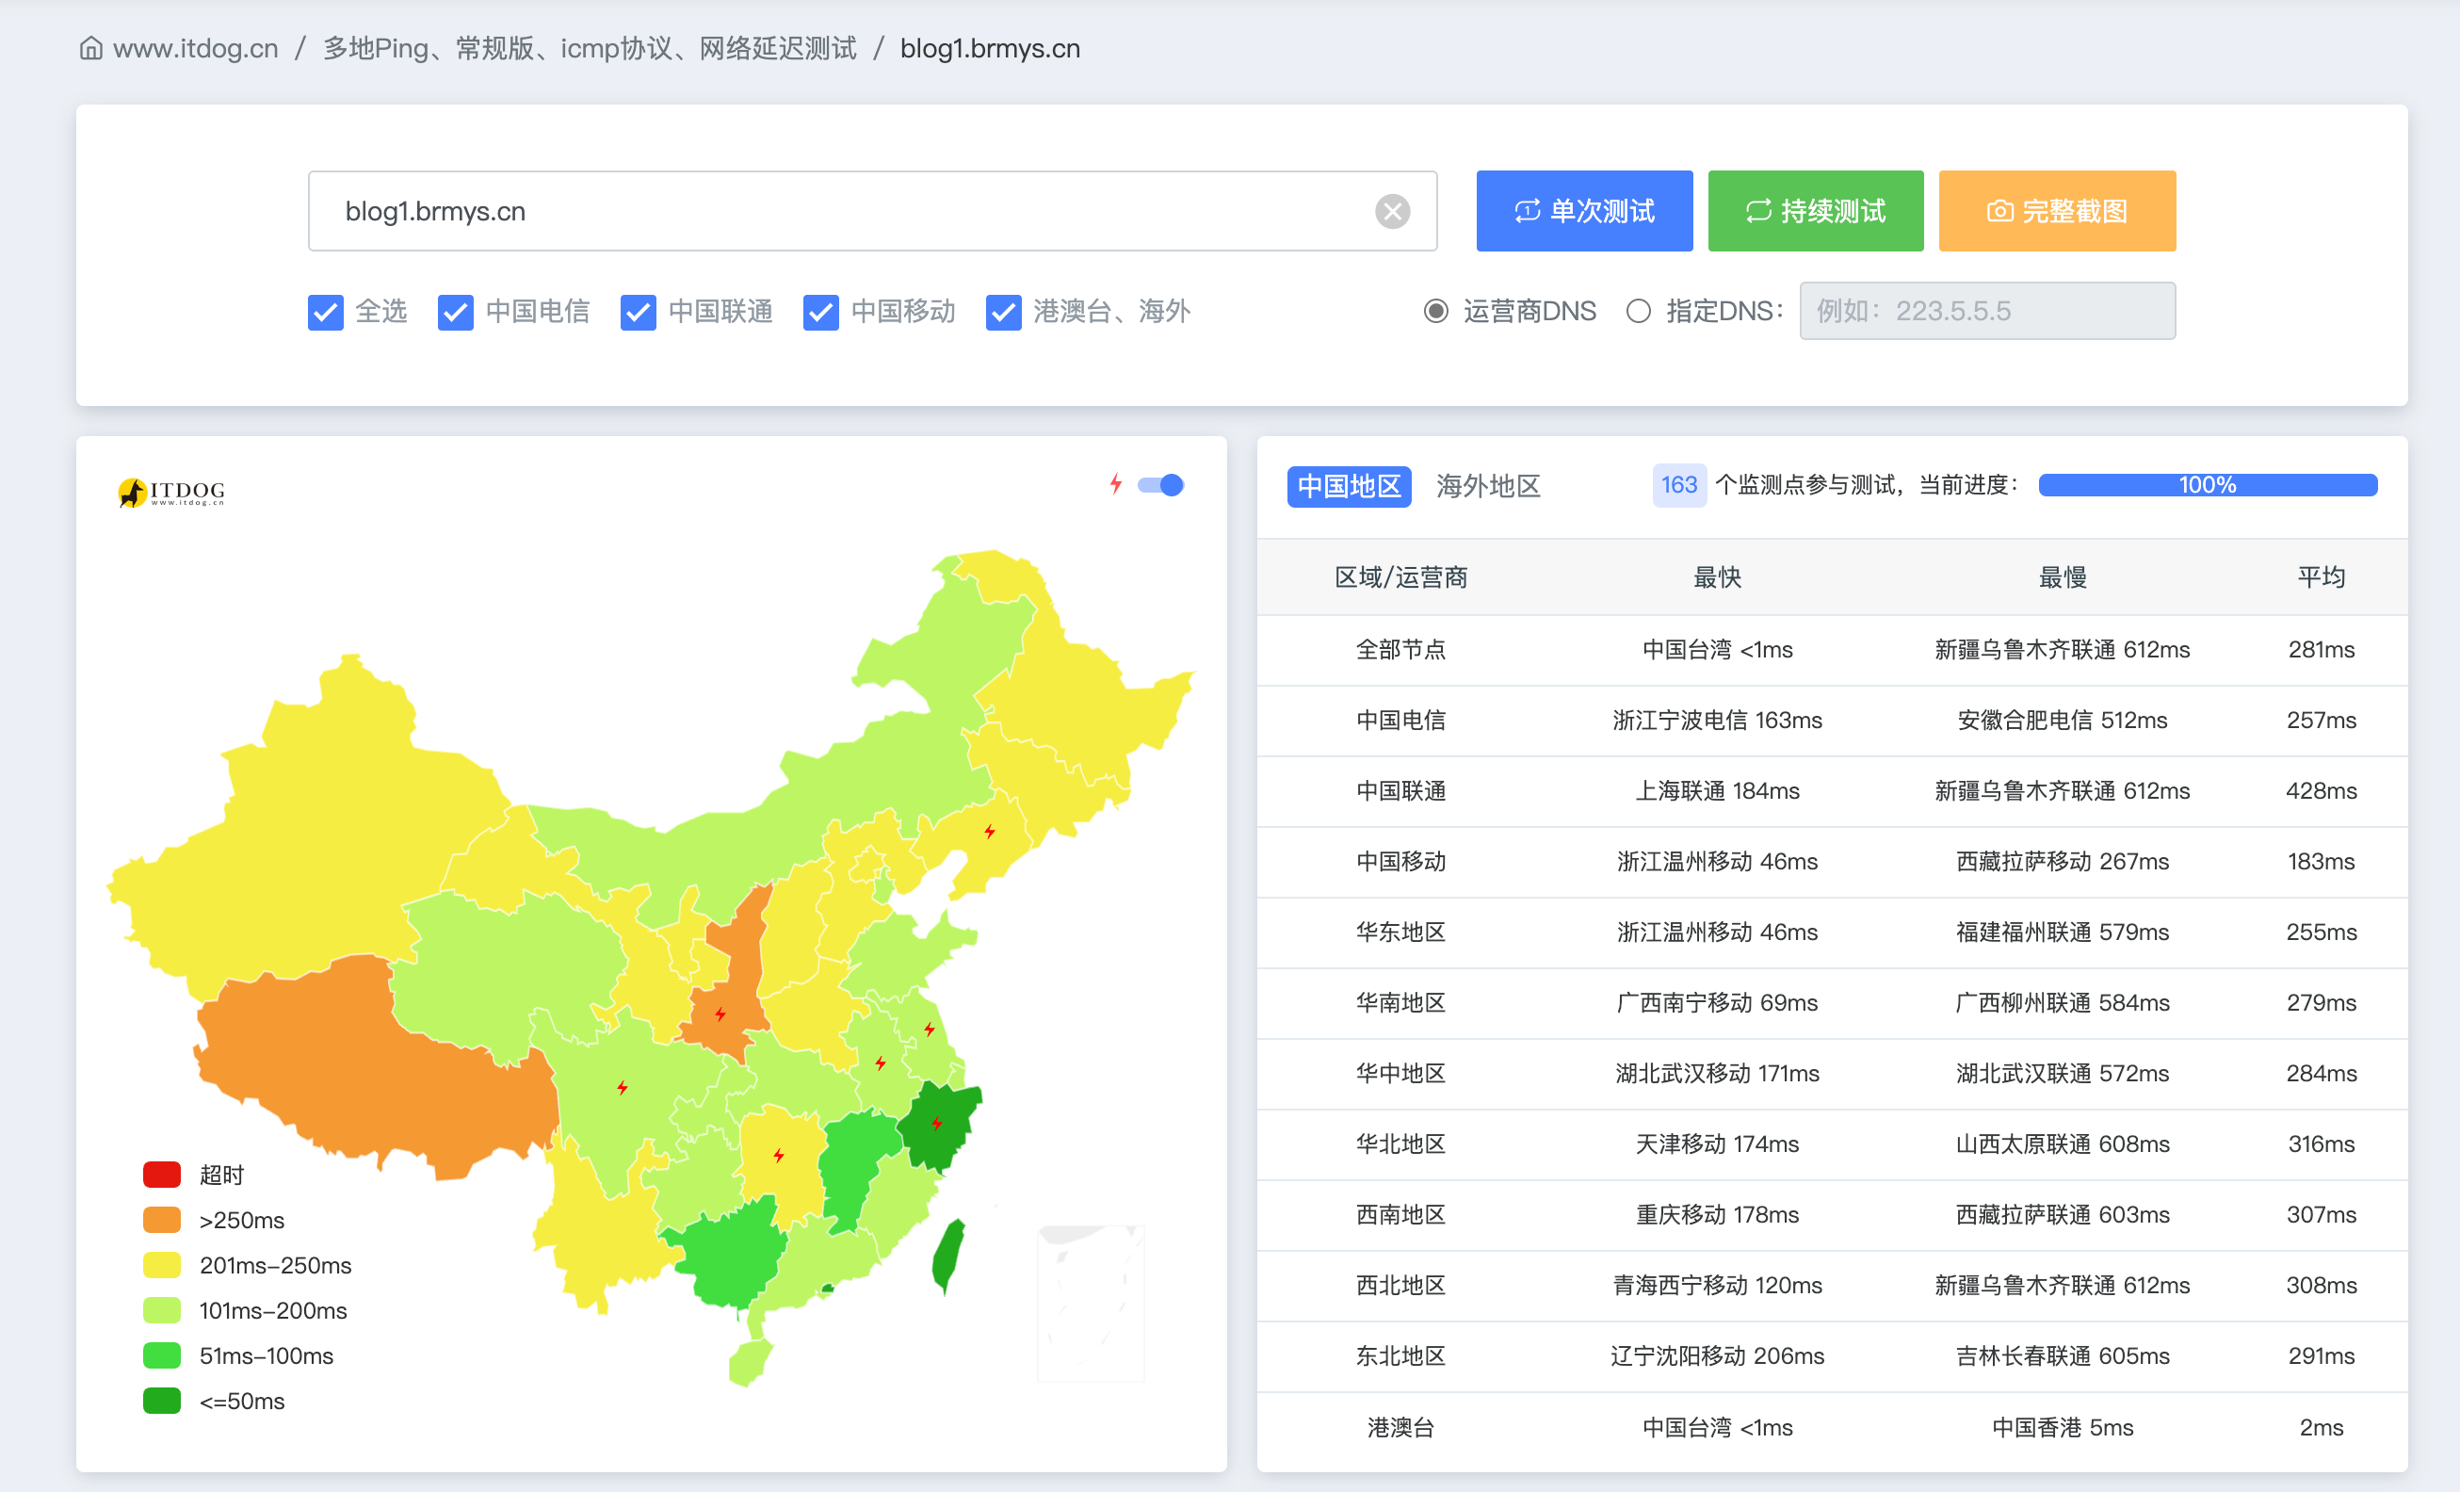Image resolution: width=2460 pixels, height=1492 pixels.
Task: Click the ITDOG logo on the map
Action: [x=170, y=492]
